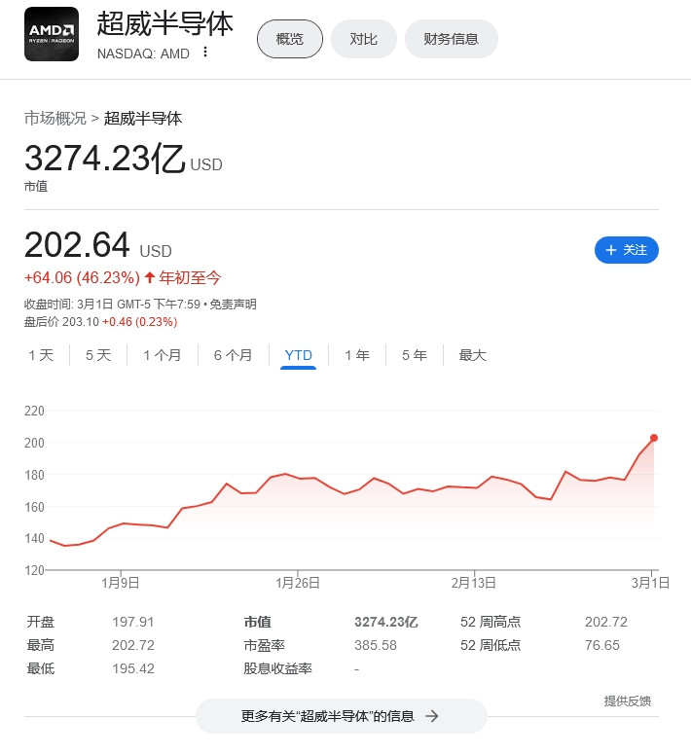This screenshot has width=691, height=755.
Task: Open 更多有关"超威半导体"的信息 button
Action: point(341,716)
